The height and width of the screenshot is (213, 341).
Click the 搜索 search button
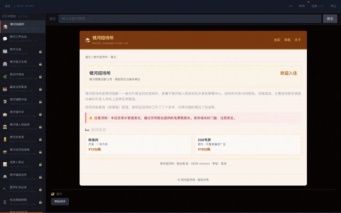click(x=330, y=19)
